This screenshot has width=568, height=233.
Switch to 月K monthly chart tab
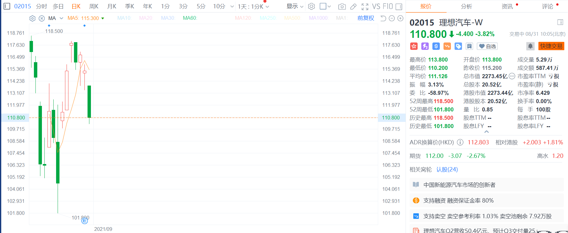(x=112, y=6)
